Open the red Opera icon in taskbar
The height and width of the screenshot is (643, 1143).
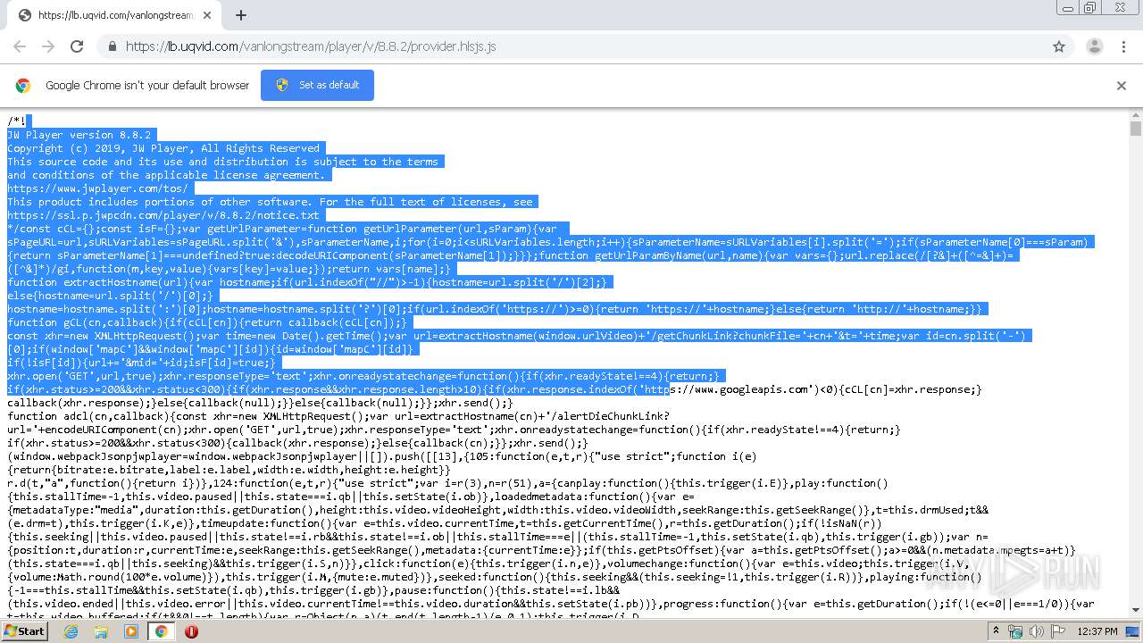[x=191, y=631]
